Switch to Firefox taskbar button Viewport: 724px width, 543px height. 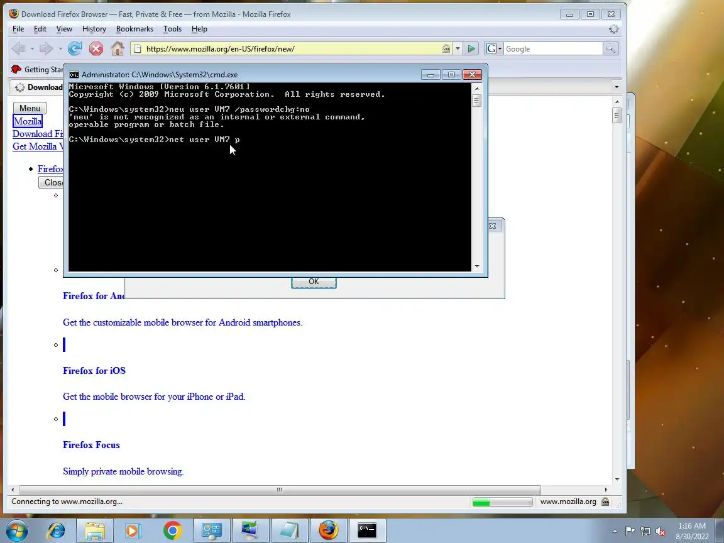click(328, 530)
